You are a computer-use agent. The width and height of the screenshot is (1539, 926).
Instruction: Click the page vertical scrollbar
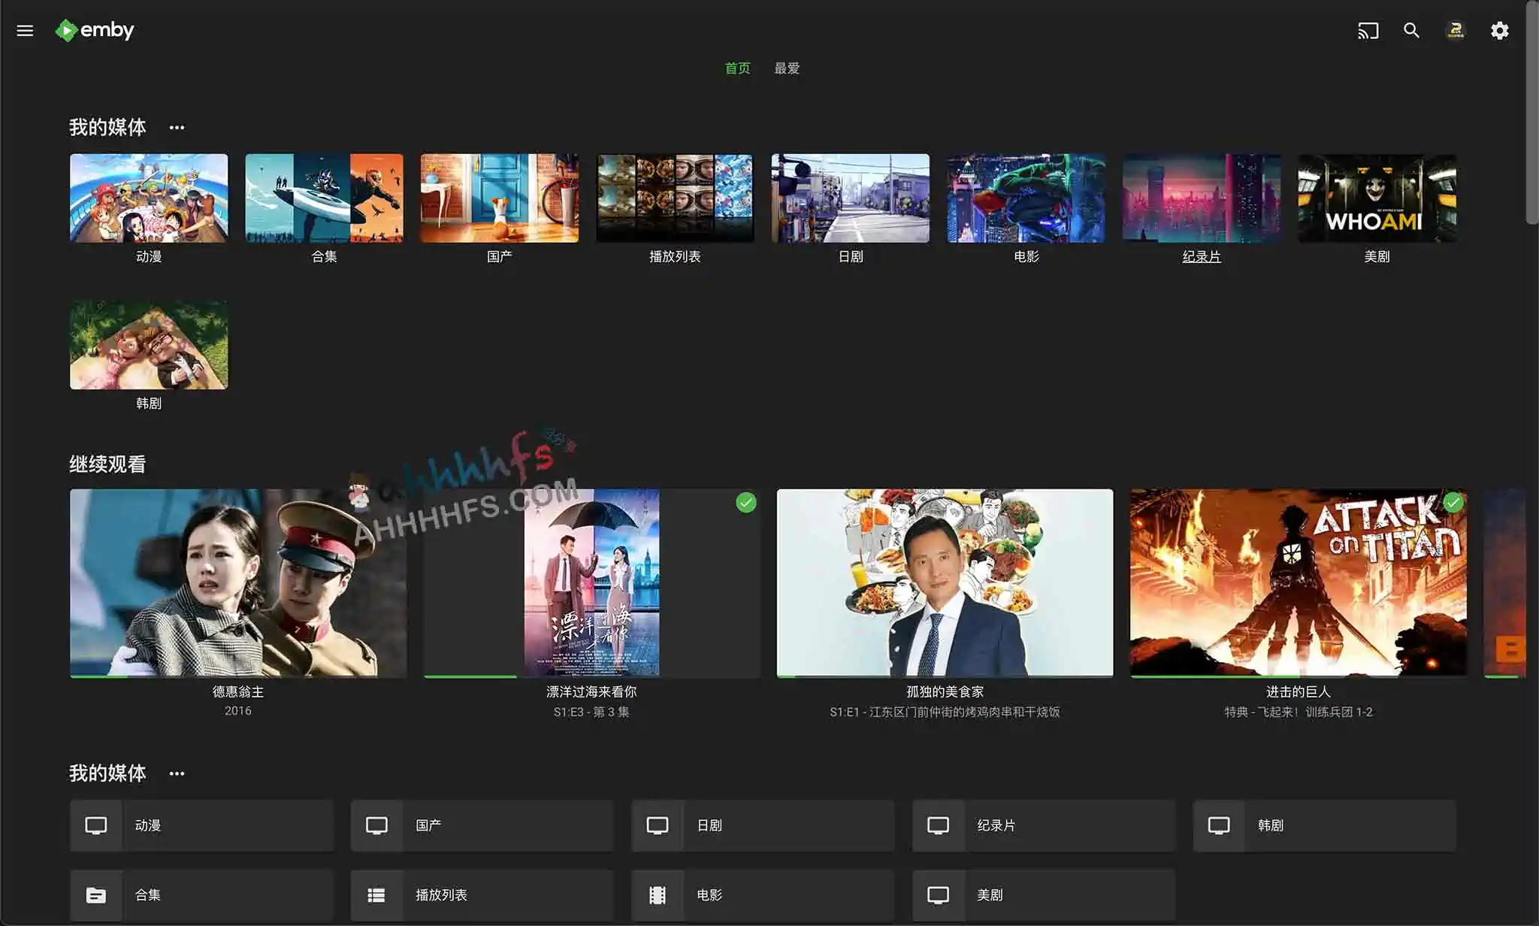pos(1532,113)
